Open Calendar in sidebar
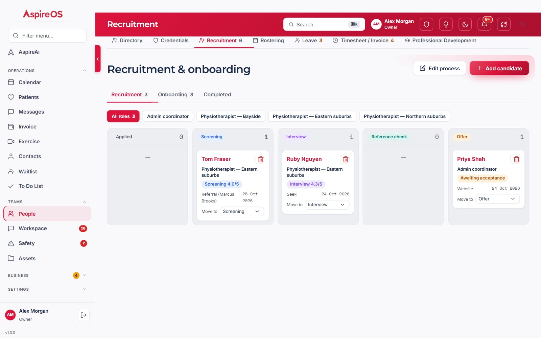The height and width of the screenshot is (338, 541). (x=47, y=82)
